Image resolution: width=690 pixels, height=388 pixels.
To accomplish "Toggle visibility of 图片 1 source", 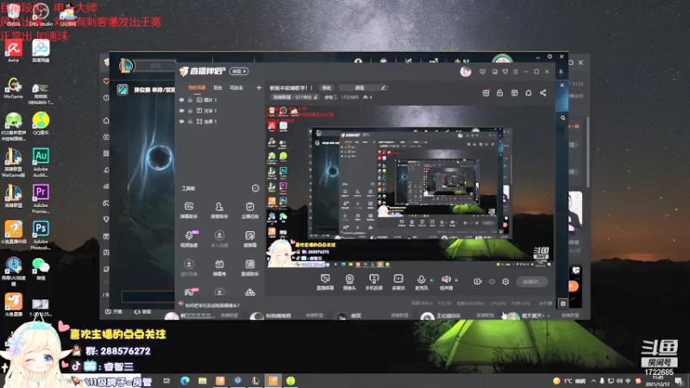I will pos(181,100).
